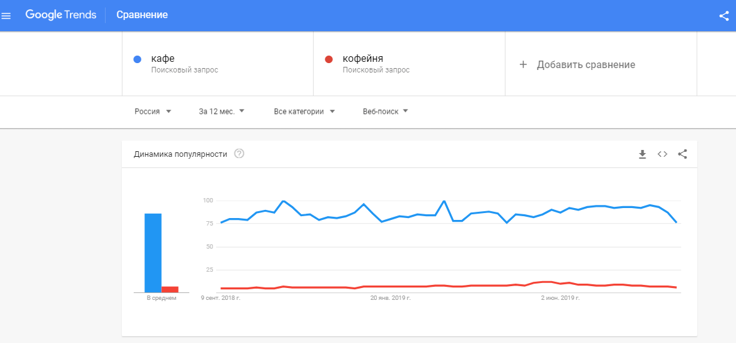Click the Сравнение header title
The height and width of the screenshot is (343, 736).
(142, 15)
